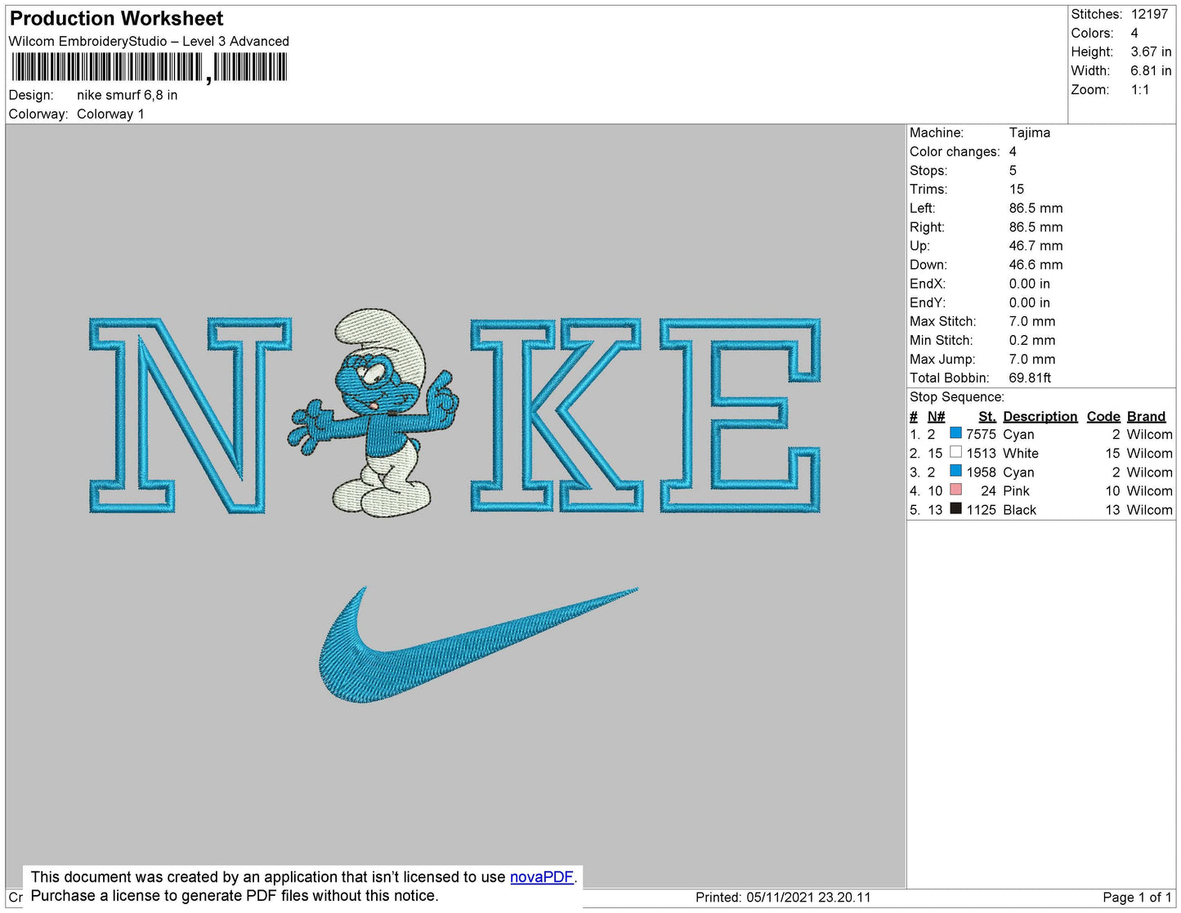
Task: Click the Min Stitch value 0.2 mm
Action: point(1031,341)
